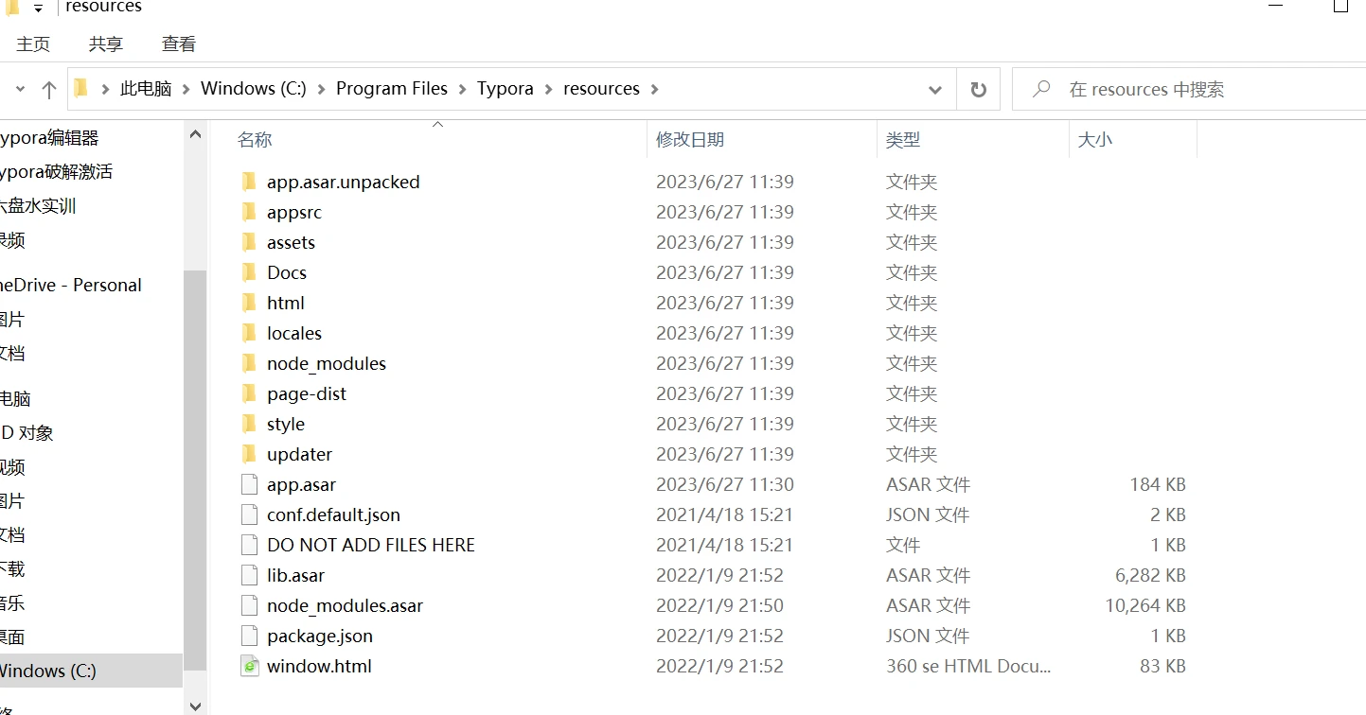Click the 10,264 KB size value
The image size is (1366, 715).
pos(1145,605)
